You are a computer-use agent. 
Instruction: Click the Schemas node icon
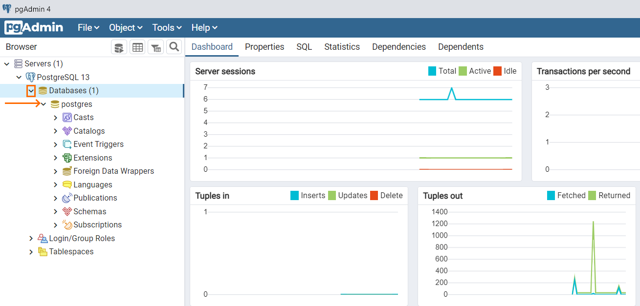click(x=67, y=211)
